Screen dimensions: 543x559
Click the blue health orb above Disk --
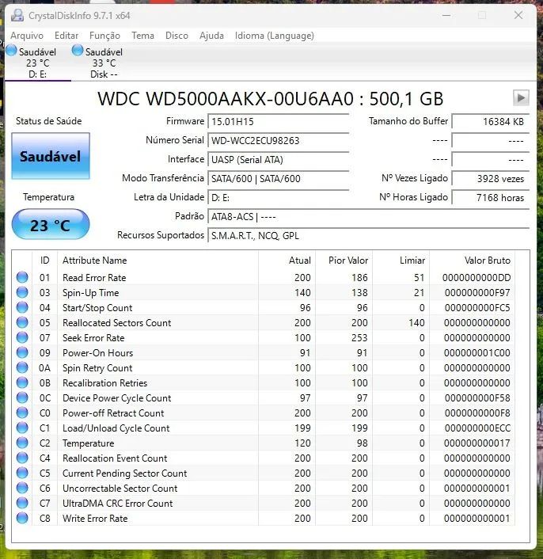(78, 50)
